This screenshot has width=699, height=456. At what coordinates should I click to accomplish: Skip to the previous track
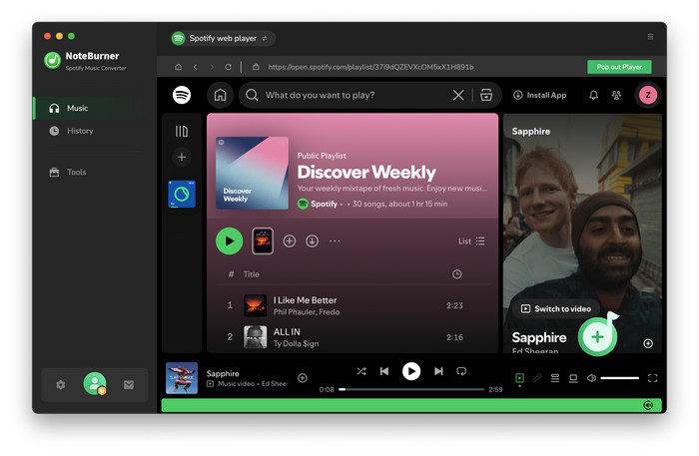[384, 371]
